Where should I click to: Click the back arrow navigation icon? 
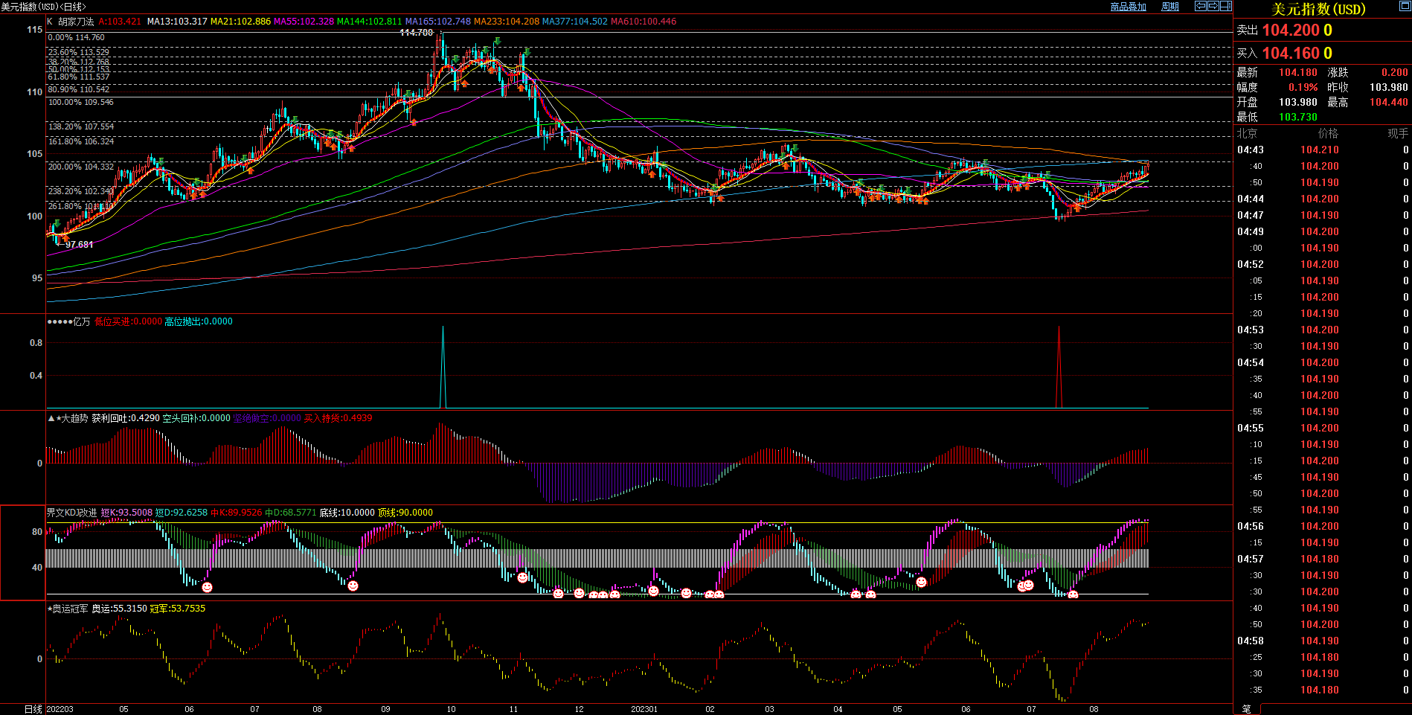[1201, 6]
